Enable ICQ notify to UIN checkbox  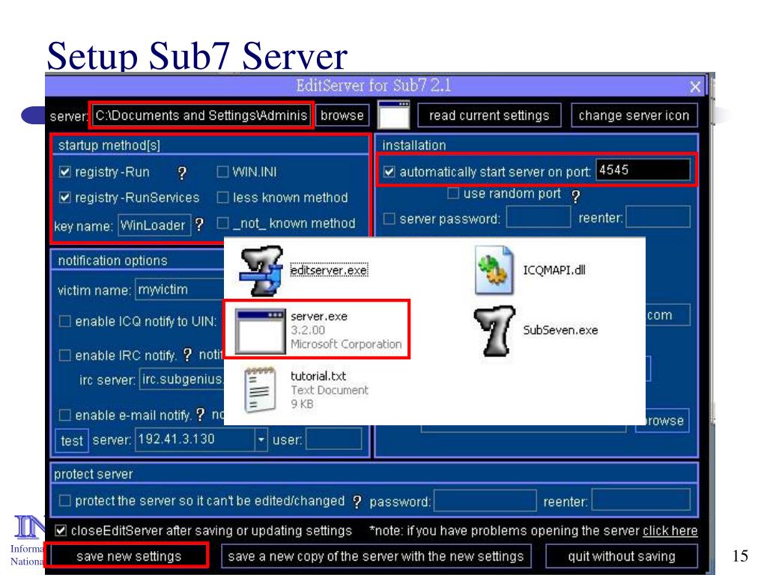tap(64, 321)
